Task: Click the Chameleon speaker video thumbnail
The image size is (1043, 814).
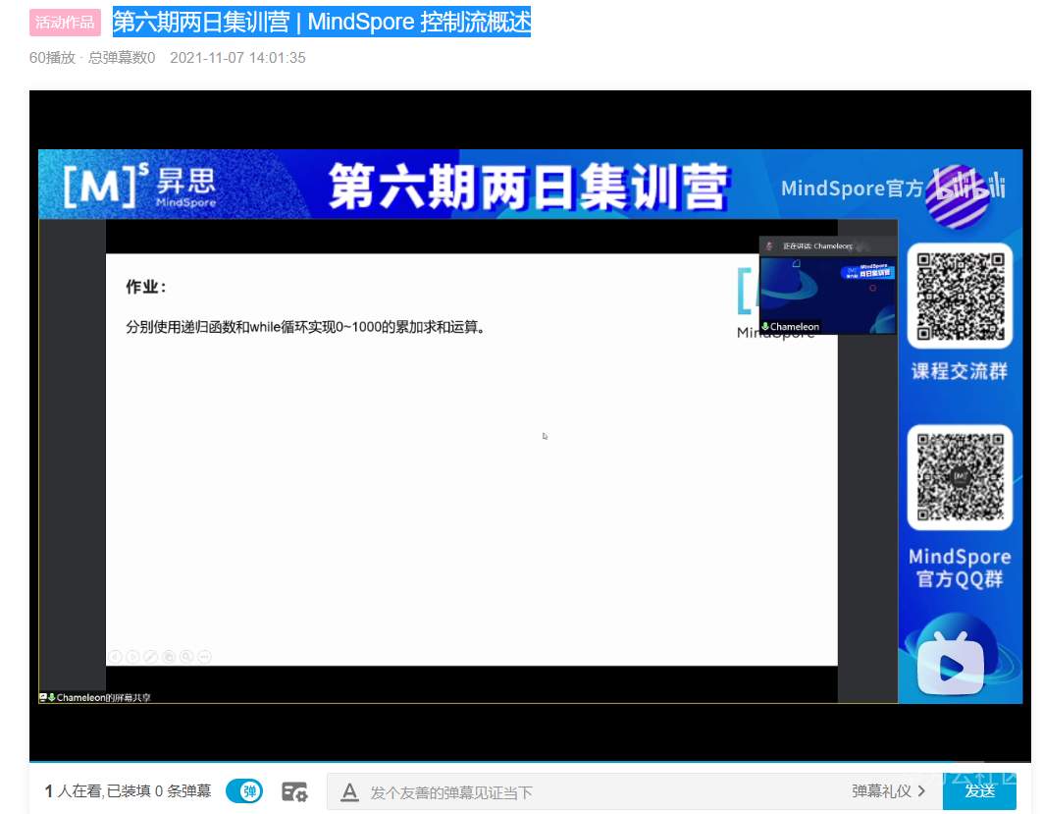Action: (x=828, y=295)
